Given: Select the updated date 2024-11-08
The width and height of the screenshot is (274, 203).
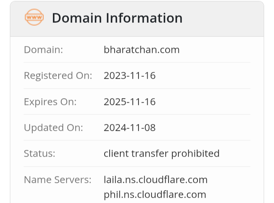Looking at the screenshot, I should coord(129,128).
